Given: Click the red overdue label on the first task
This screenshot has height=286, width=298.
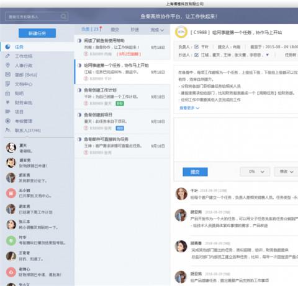Looking at the screenshot, I should coord(129,54).
